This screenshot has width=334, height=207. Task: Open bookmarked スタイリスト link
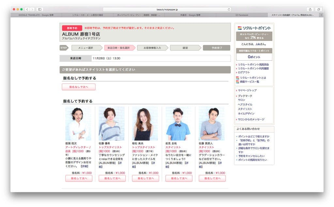245,109
